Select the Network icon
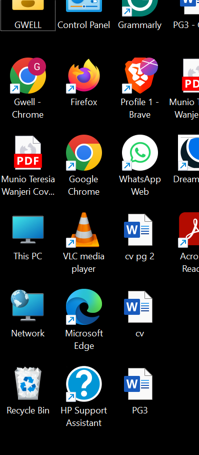Image resolution: width=199 pixels, height=455 pixels. click(x=27, y=305)
